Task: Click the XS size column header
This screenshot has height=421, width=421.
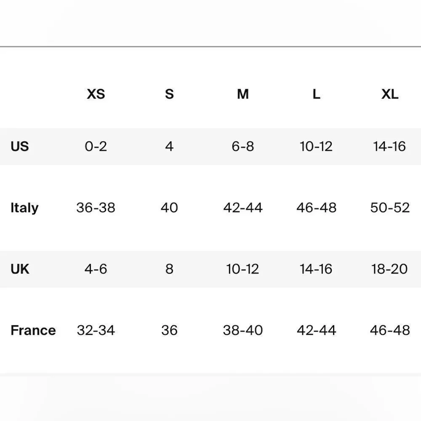Action: pos(96,94)
